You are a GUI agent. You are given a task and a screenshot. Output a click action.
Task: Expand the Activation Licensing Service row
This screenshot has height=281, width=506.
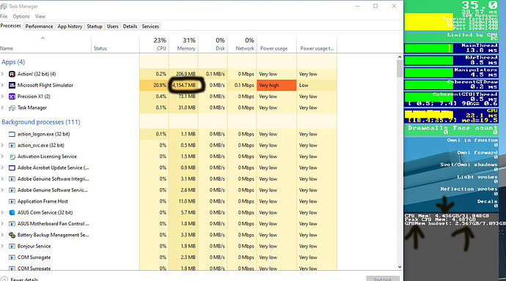pyautogui.click(x=3, y=157)
